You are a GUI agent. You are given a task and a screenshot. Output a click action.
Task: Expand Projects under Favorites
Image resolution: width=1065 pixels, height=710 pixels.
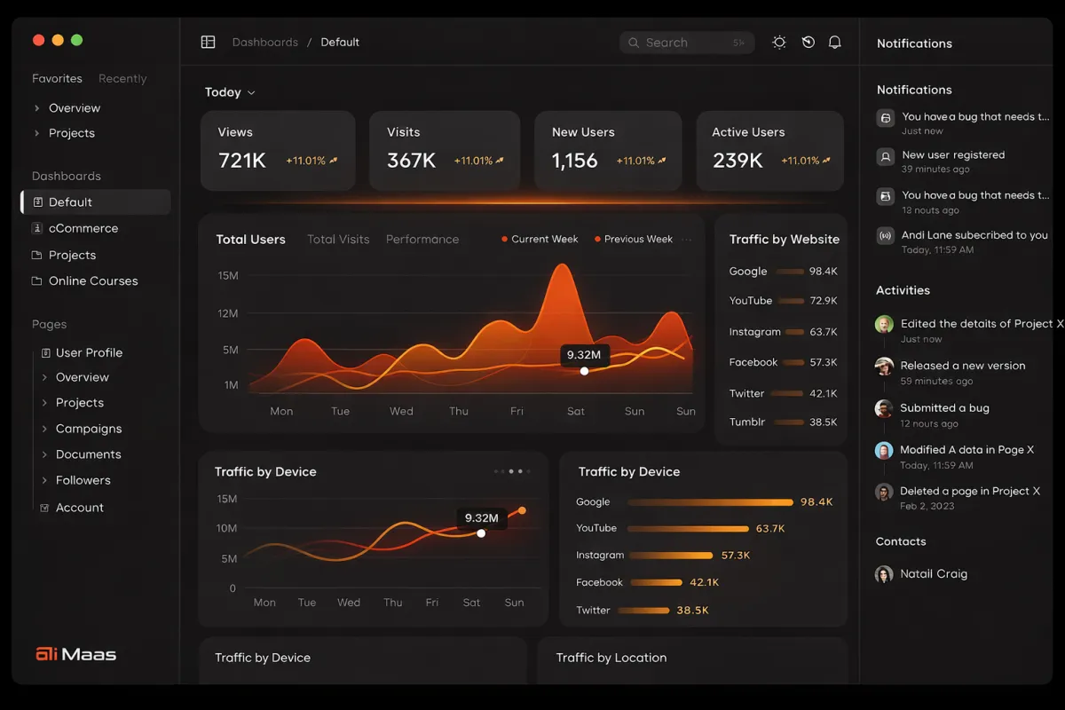click(x=36, y=133)
